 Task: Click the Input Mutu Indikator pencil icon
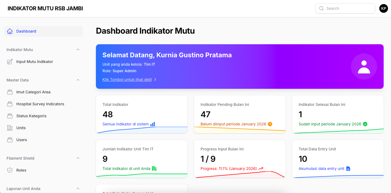pyautogui.click(x=10, y=62)
